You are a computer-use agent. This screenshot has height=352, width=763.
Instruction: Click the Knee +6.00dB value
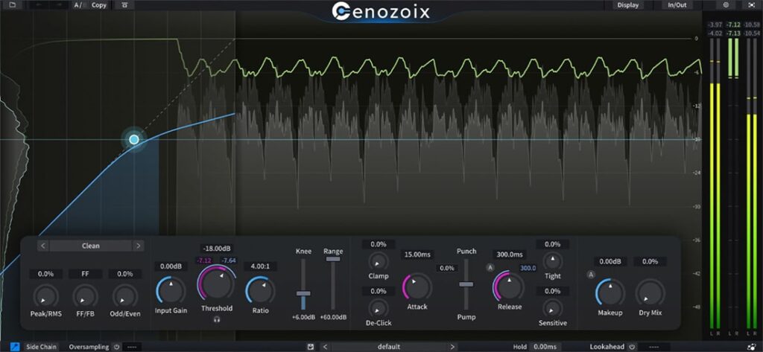(304, 318)
